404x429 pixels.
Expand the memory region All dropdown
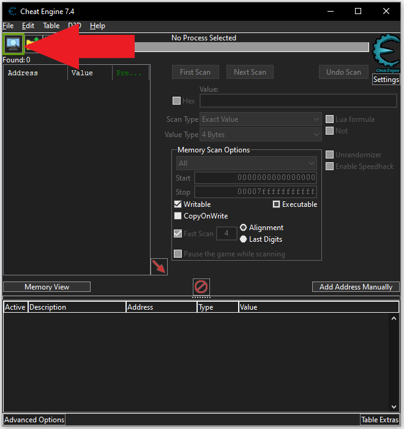(246, 163)
